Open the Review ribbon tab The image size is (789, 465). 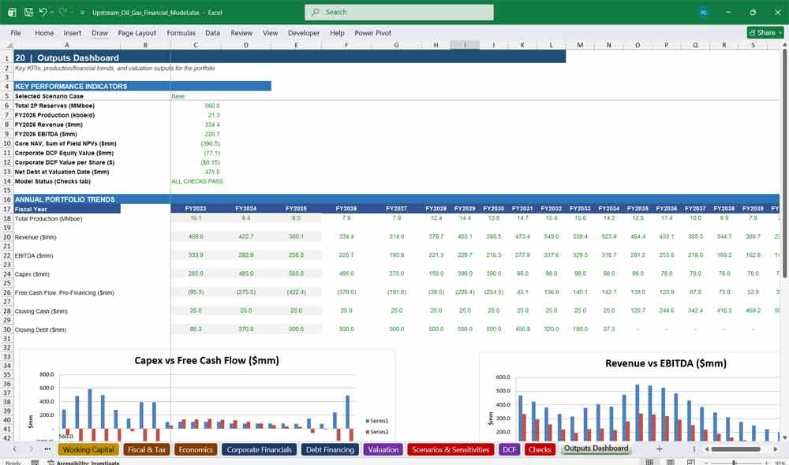241,32
